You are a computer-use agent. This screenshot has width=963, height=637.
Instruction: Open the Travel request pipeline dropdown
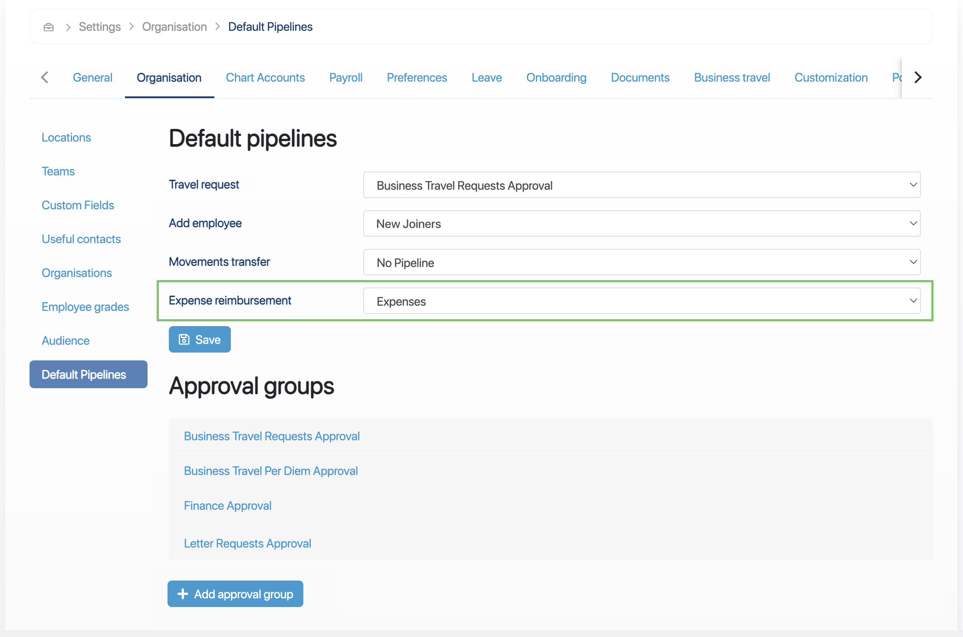pos(641,185)
